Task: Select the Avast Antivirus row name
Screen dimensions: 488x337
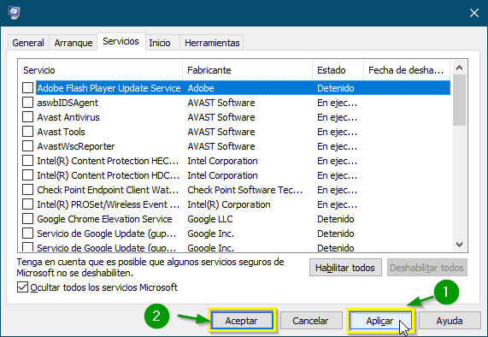Action: tap(68, 117)
